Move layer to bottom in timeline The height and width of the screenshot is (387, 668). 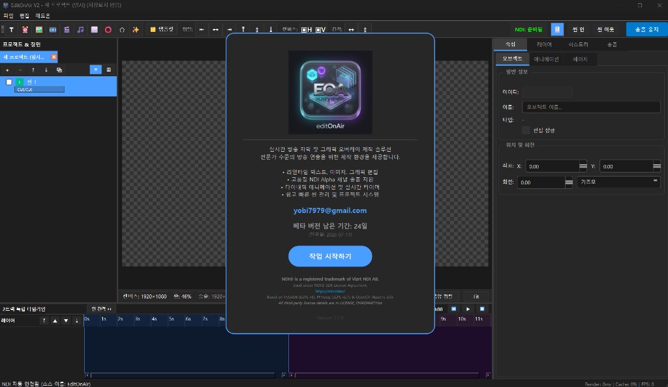77,321
